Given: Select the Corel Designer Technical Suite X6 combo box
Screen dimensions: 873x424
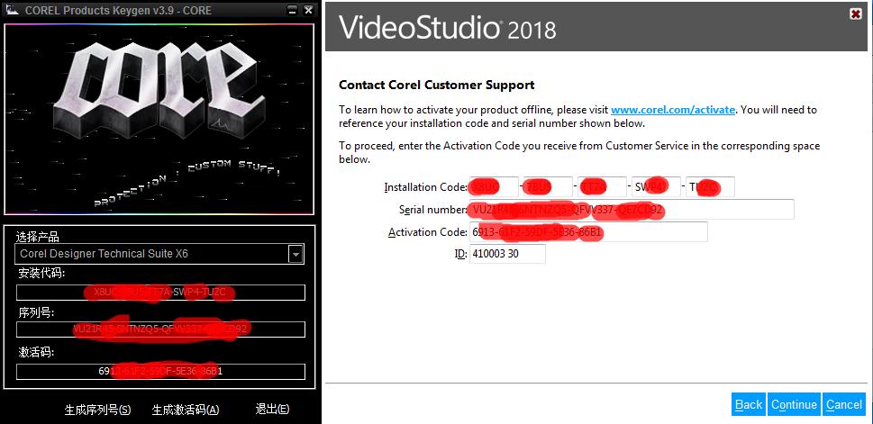Looking at the screenshot, I should coord(159,254).
